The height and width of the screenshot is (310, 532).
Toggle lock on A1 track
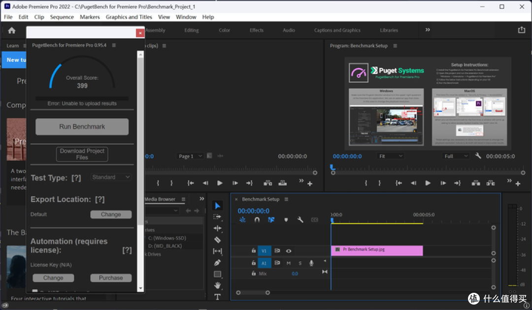coord(254,263)
